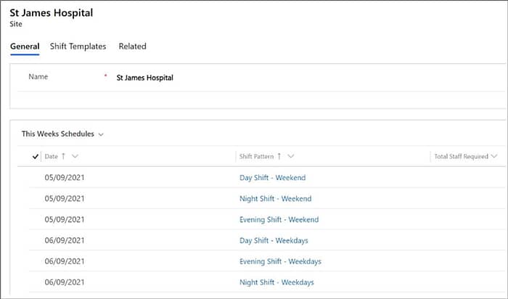Image resolution: width=508 pixels, height=299 pixels.
Task: Sort by the Shift Pattern column header
Action: click(x=256, y=157)
